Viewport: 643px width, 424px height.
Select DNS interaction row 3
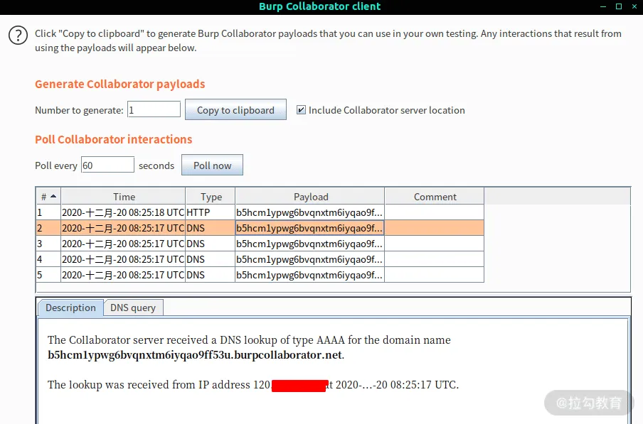[x=260, y=244]
